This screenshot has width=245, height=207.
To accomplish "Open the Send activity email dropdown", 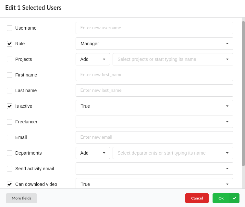I will pyautogui.click(x=154, y=169).
